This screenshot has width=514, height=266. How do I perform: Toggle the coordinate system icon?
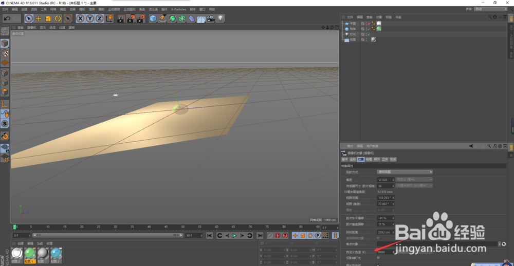pyautogui.click(x=109, y=18)
